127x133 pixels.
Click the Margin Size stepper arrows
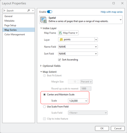(x=78, y=82)
